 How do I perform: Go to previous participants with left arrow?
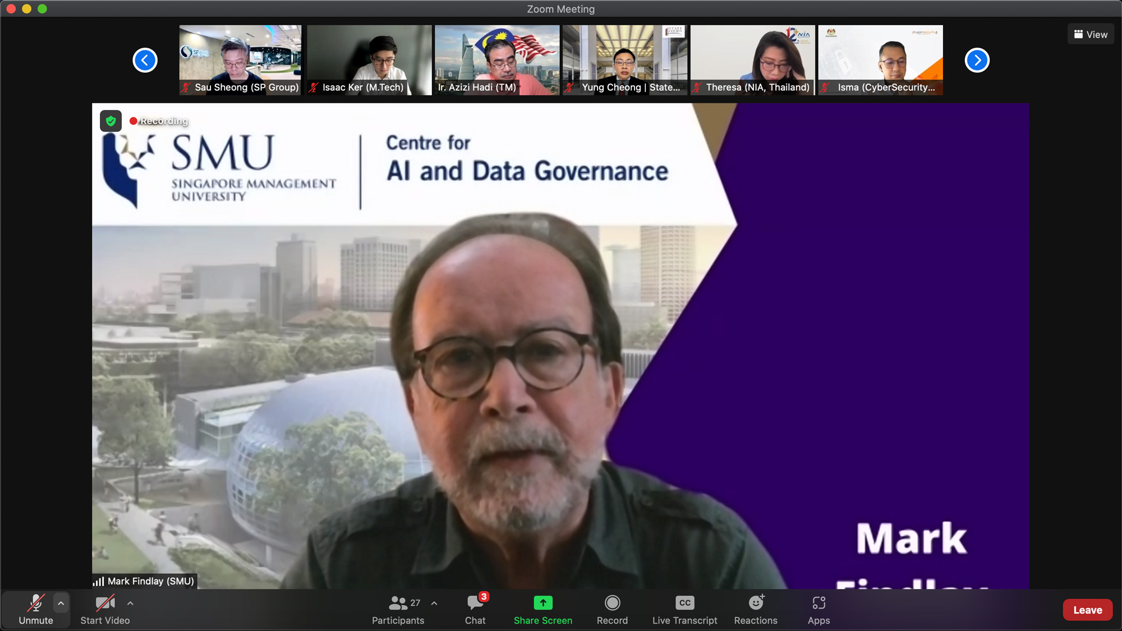[x=145, y=60]
